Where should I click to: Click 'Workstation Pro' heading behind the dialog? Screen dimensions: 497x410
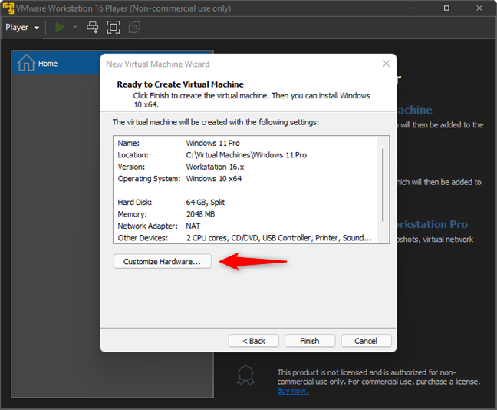tap(432, 224)
